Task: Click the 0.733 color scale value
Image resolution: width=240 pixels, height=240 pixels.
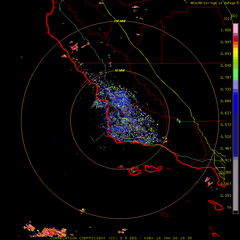Action: [x=226, y=89]
